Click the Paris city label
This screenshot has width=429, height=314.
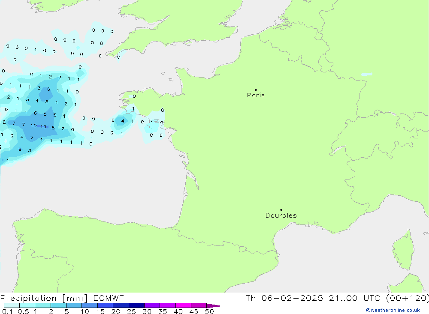(256, 95)
